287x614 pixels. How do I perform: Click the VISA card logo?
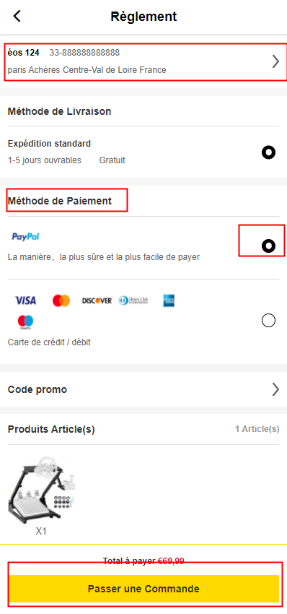25,300
